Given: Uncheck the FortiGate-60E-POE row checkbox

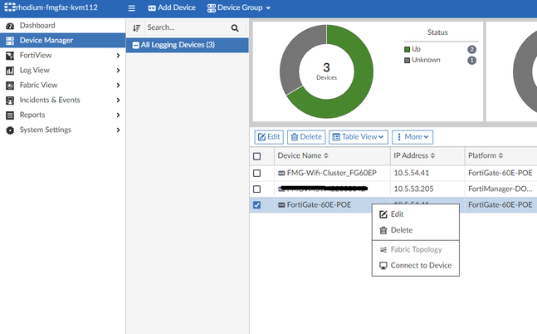Looking at the screenshot, I should click(x=257, y=204).
